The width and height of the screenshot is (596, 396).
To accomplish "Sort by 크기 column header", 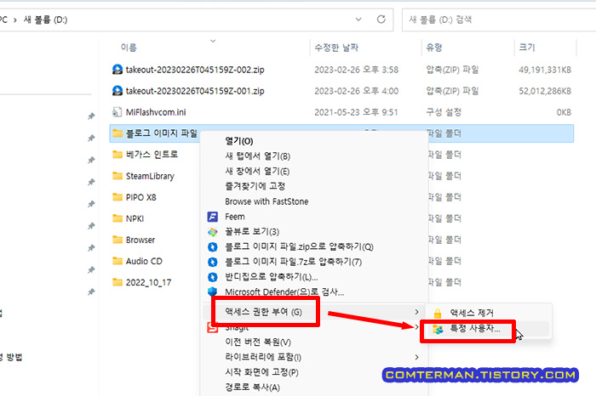I will [x=527, y=48].
